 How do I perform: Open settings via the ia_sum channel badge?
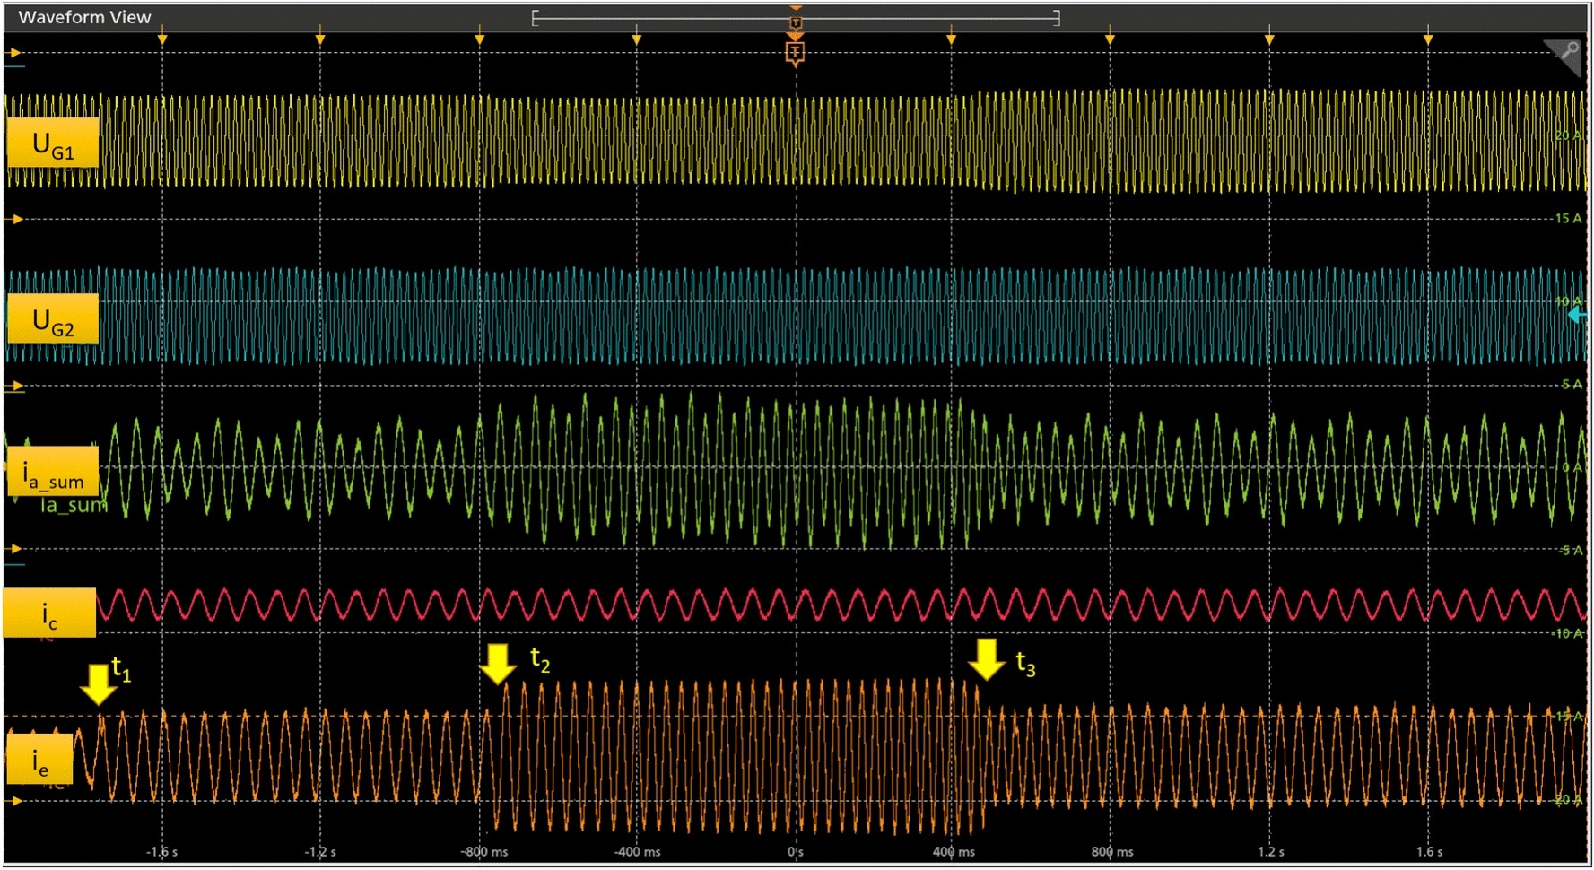[54, 471]
